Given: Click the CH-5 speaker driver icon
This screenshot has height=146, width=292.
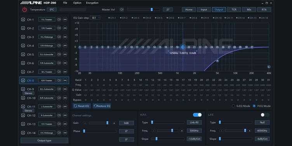Looking at the screenshot, I should click(23, 54).
